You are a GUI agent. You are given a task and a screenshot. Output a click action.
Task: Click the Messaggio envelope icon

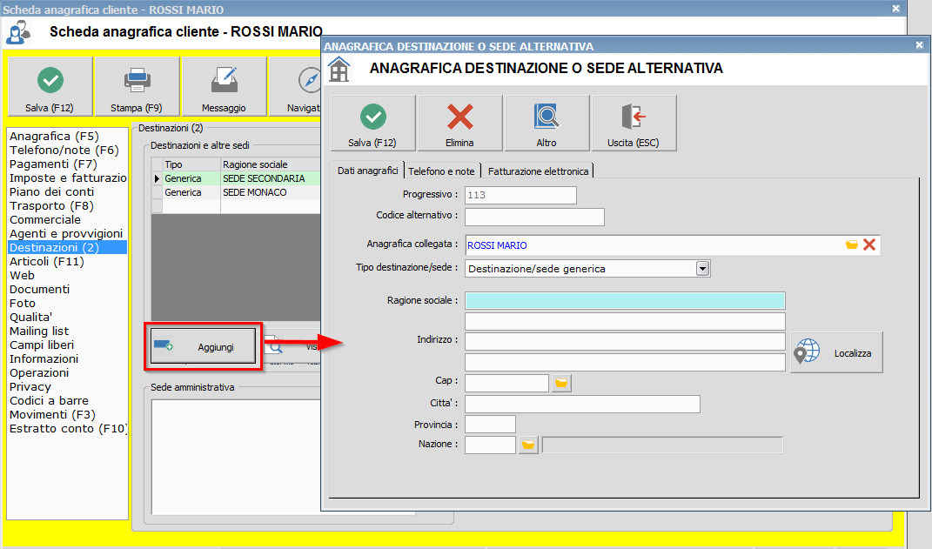(x=225, y=80)
